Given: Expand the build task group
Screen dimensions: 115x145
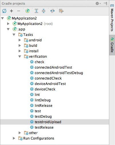Looking at the screenshot, I should click(20, 45).
